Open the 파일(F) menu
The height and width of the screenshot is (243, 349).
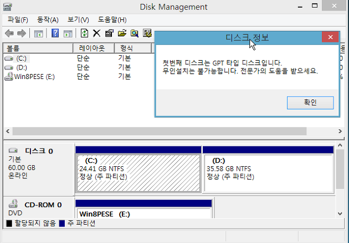click(x=18, y=20)
